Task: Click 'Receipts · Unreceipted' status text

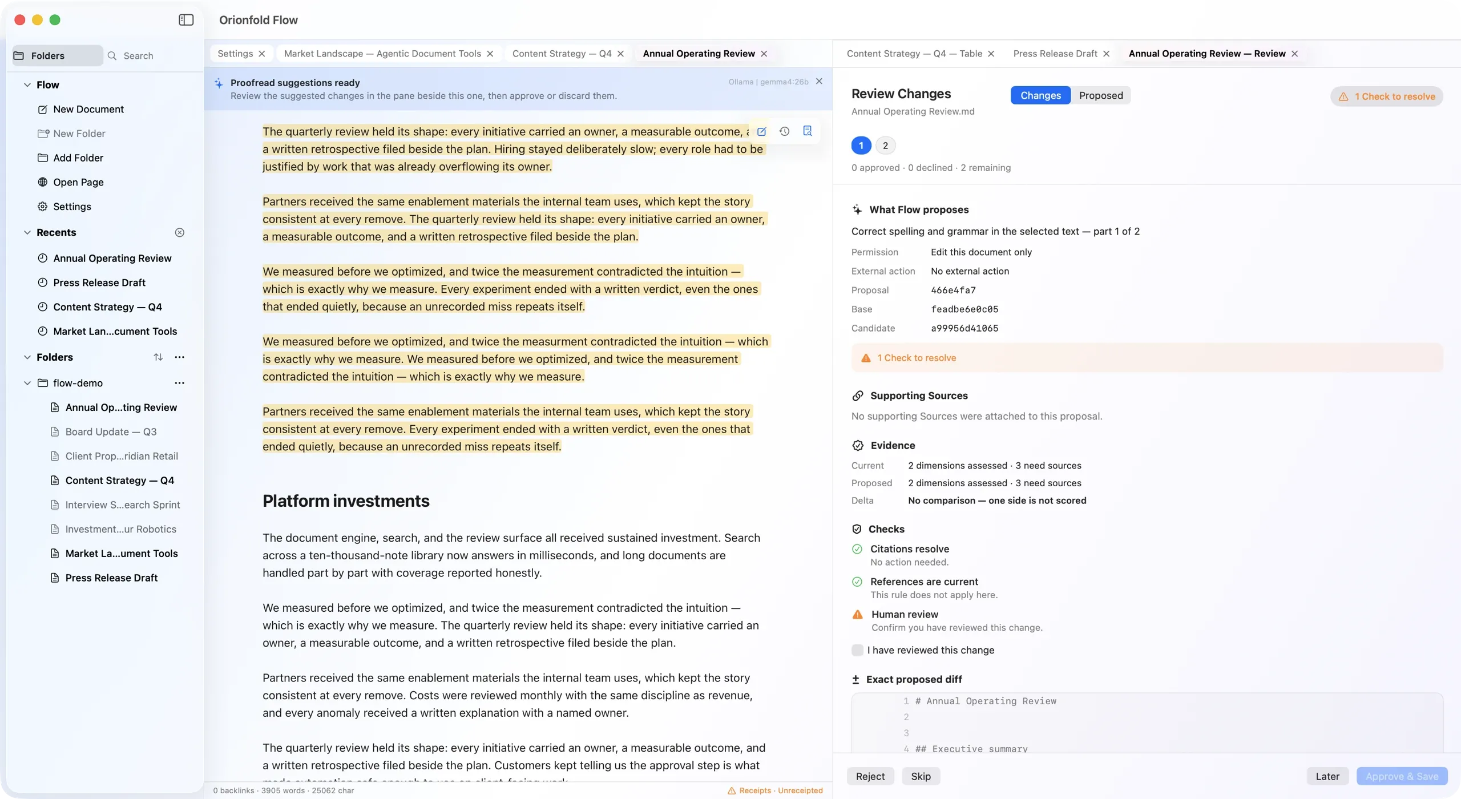Action: [x=781, y=791]
